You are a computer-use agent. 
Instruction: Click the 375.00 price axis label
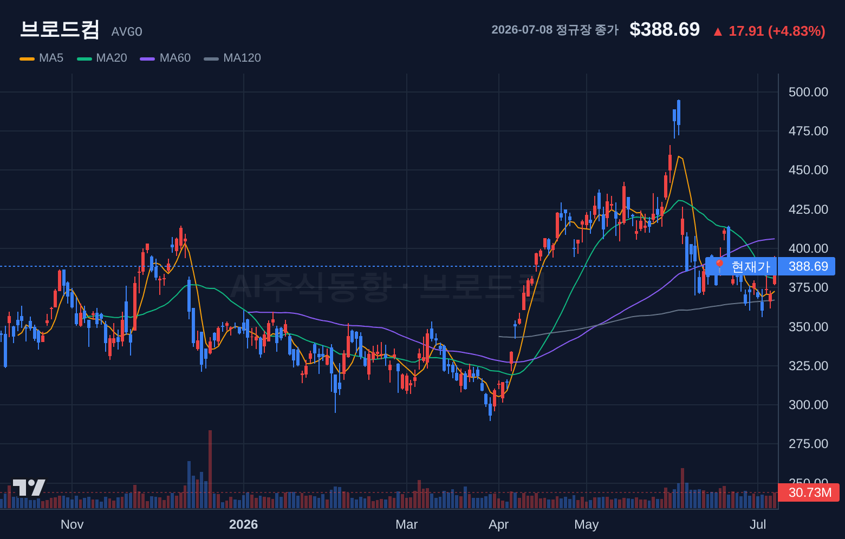pos(808,287)
